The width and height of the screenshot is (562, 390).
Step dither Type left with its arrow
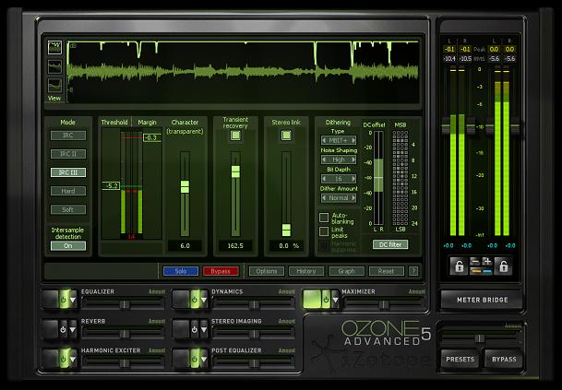(x=324, y=140)
